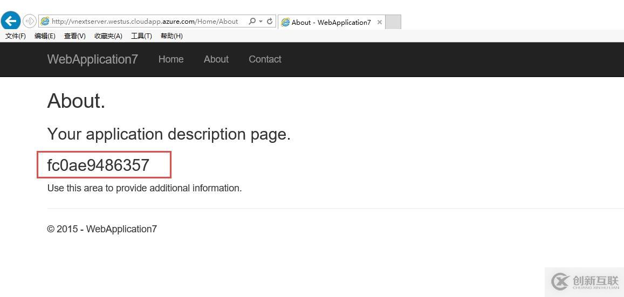Image resolution: width=624 pixels, height=297 pixels.
Task: Open the 编辑(E) menu
Action: tap(45, 36)
